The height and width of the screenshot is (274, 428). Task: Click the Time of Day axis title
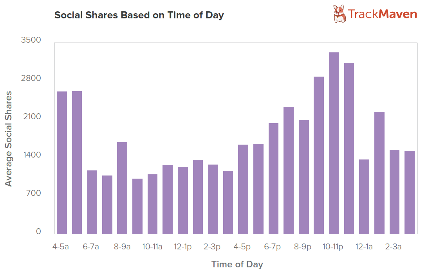point(237,264)
